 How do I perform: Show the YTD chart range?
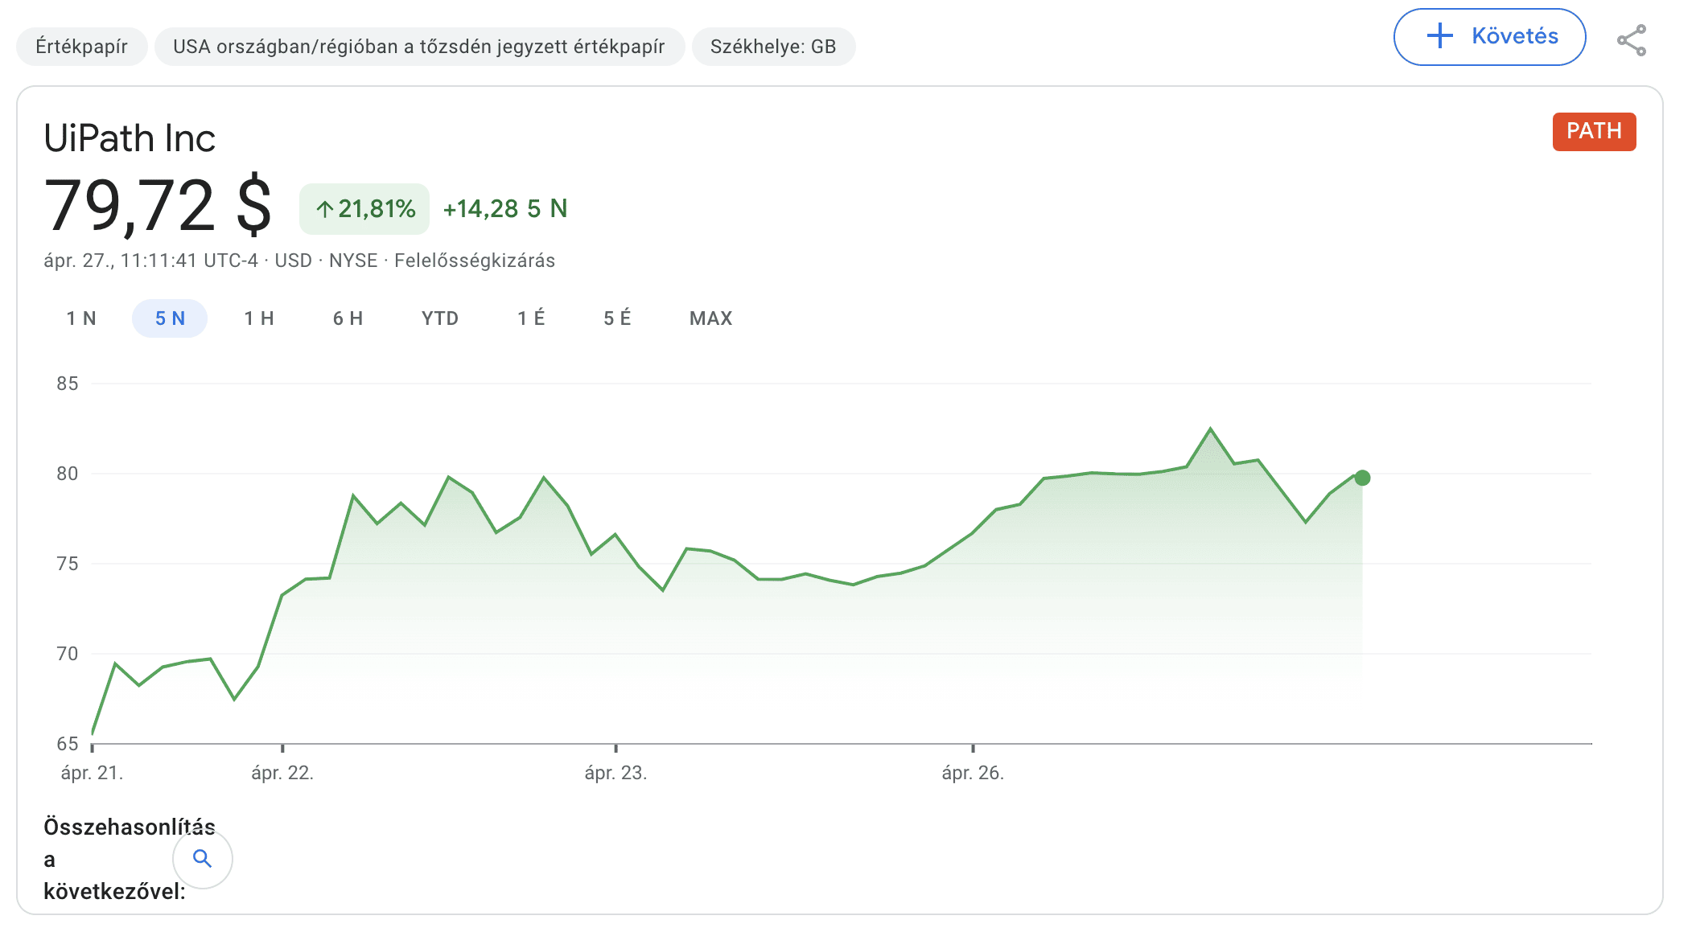440,318
